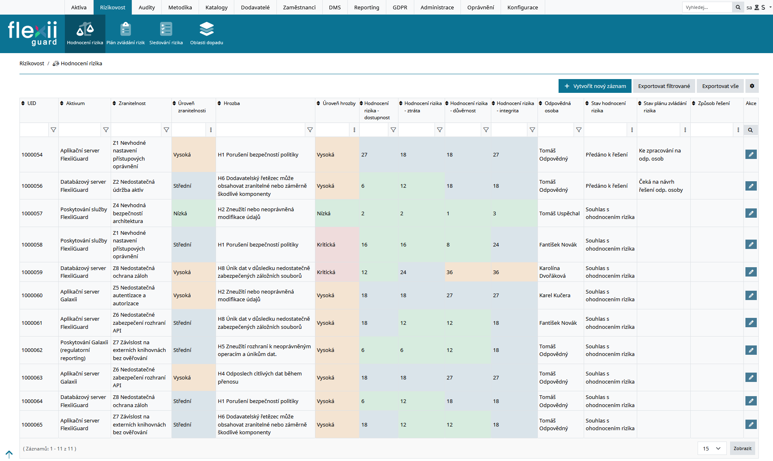Open table settings gear icon
Screen dimensions: 773x461
coord(752,86)
